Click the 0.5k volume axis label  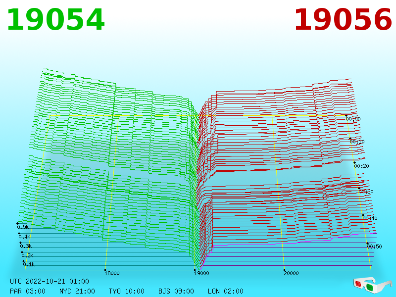[23, 227]
